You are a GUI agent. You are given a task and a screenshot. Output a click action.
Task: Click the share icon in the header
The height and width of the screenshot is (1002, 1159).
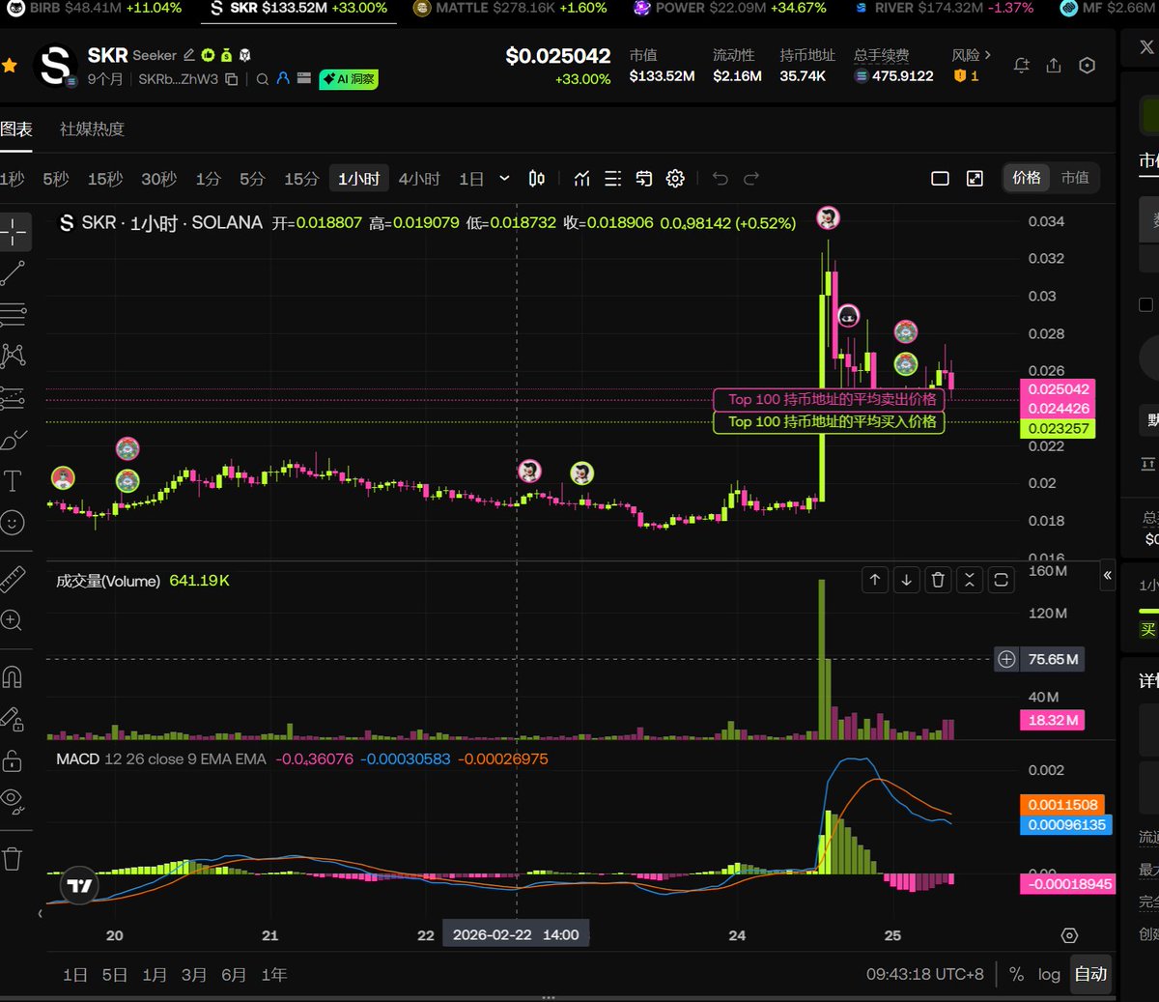tap(1054, 66)
